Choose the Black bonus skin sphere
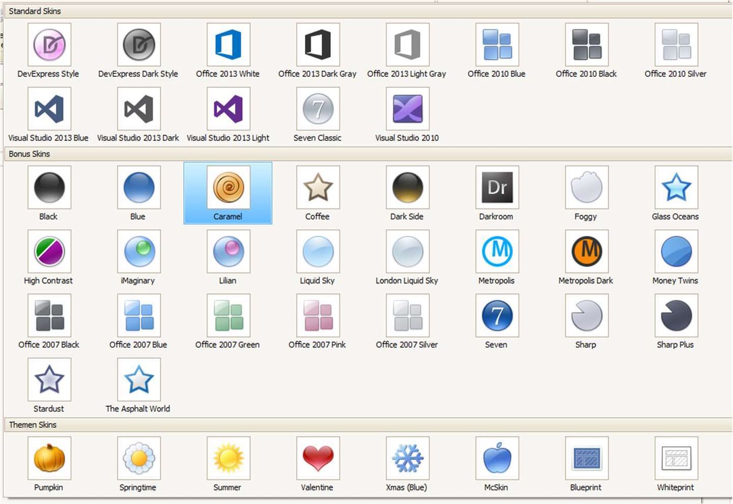Viewport: 733px width, 504px height. click(x=49, y=187)
